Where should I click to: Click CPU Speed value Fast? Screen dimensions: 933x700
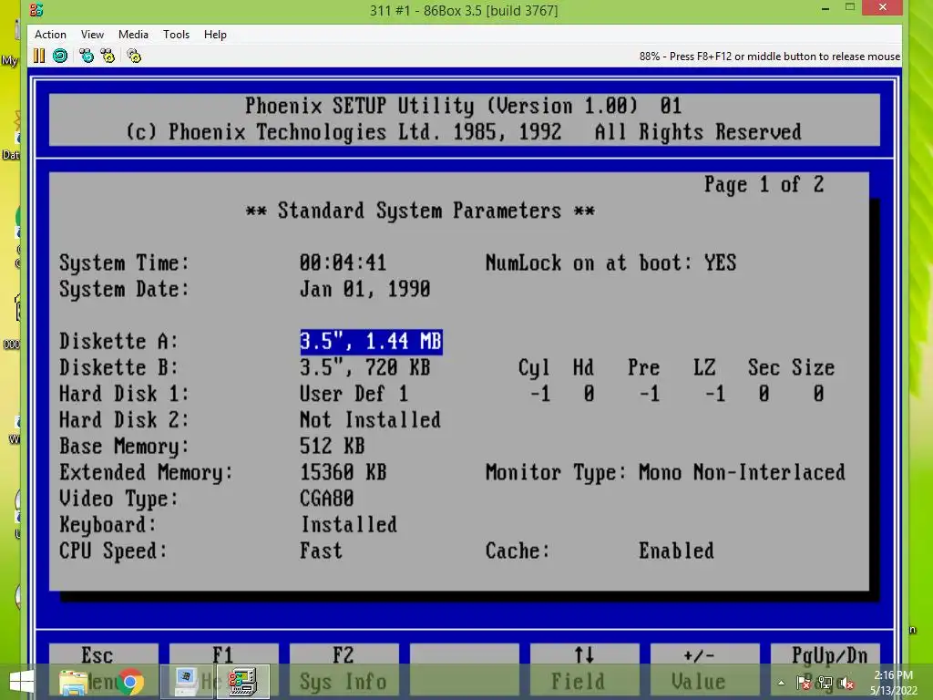point(322,551)
